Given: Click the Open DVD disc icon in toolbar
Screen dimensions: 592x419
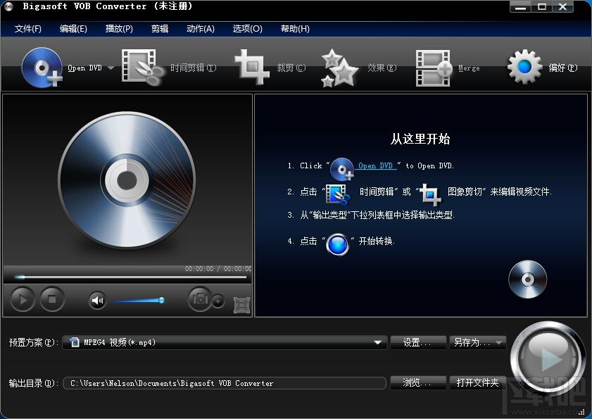Looking at the screenshot, I should [42, 68].
